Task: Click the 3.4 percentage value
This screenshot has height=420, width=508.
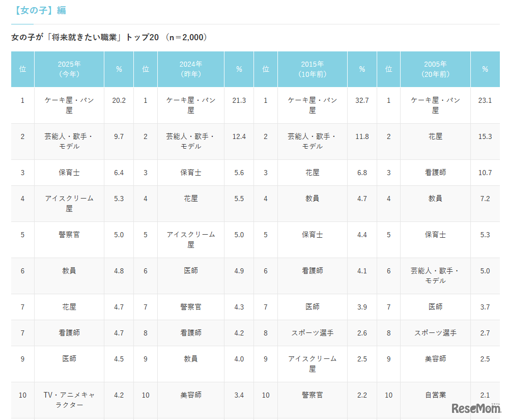Action: point(239,395)
